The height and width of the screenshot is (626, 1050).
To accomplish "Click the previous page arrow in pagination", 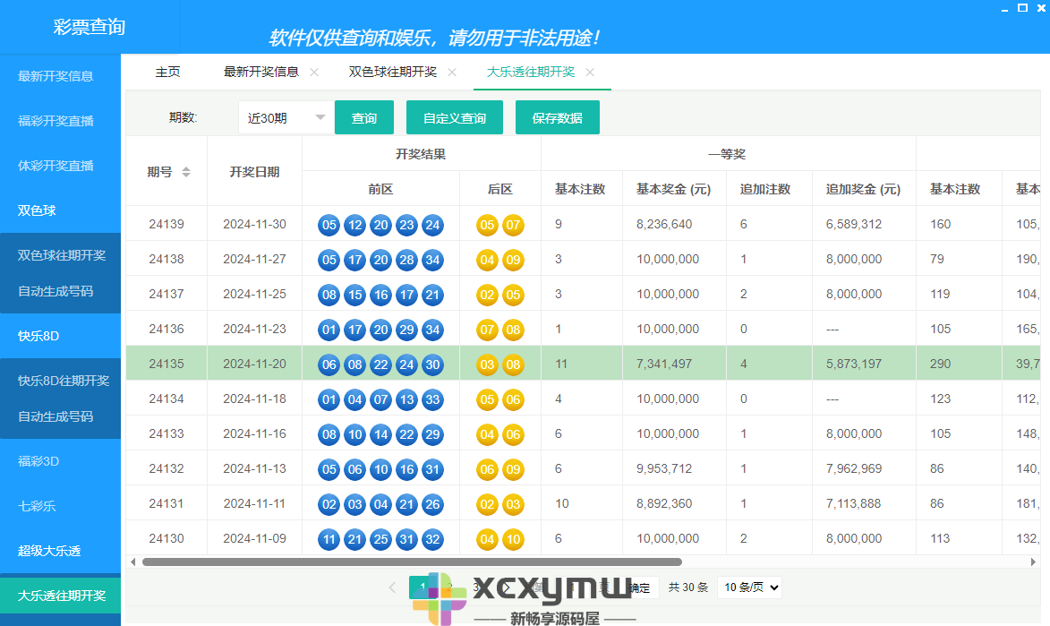I will pos(392,587).
